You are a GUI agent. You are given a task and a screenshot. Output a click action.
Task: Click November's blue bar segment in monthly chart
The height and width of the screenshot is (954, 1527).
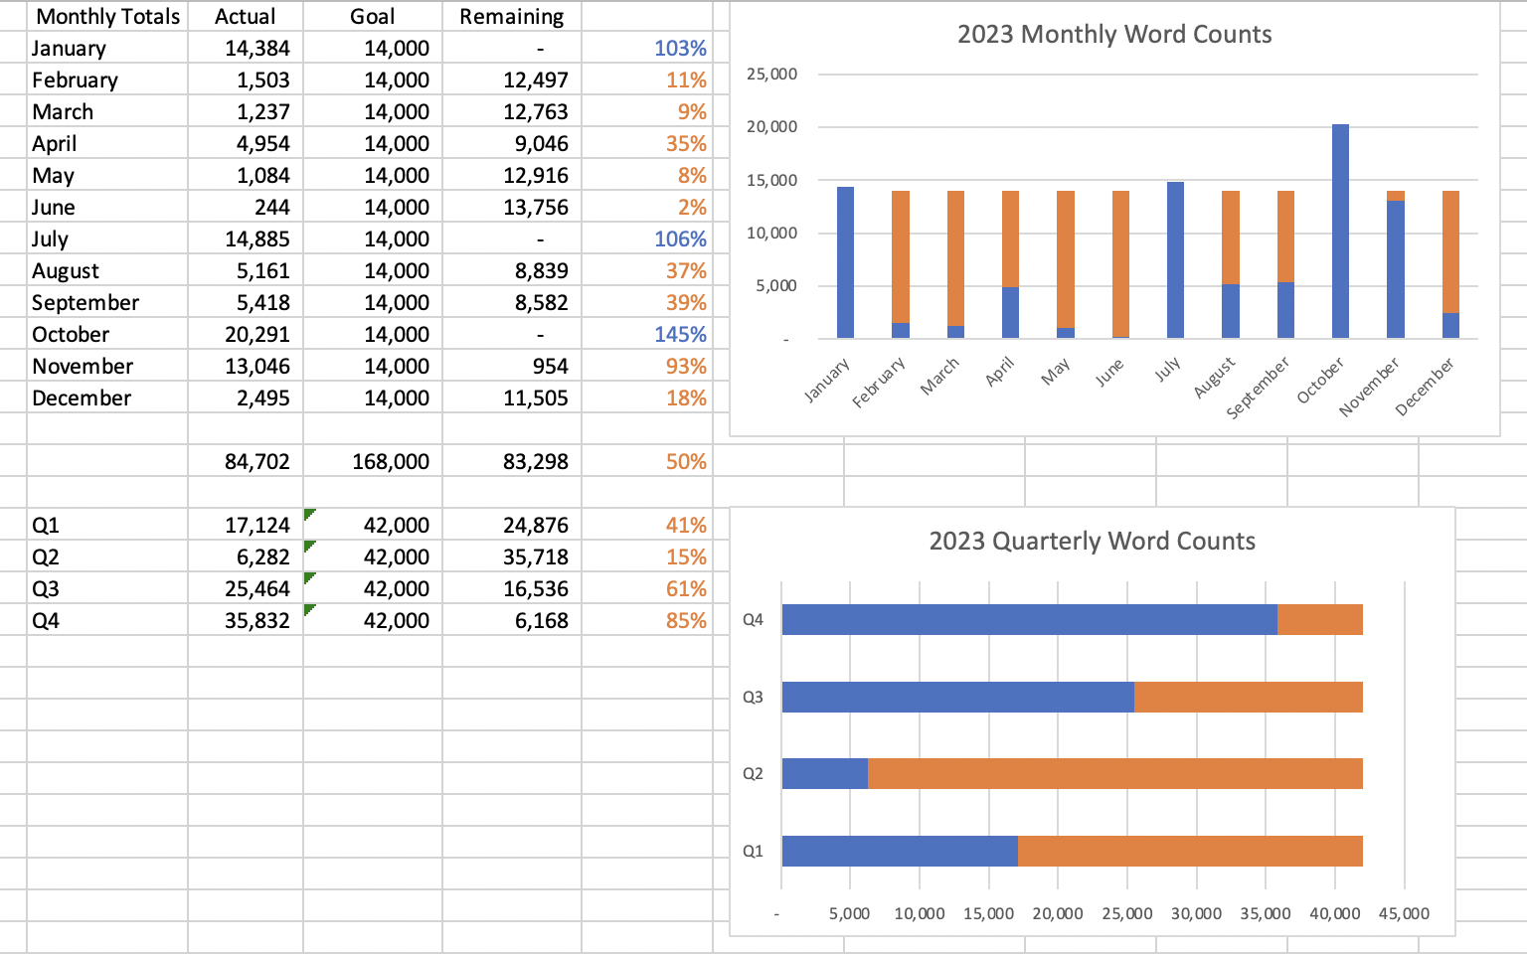pos(1396,269)
